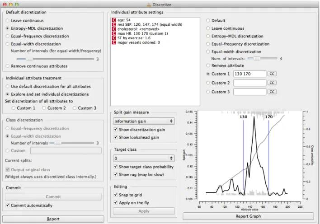
Task: Click the CC button next to Custom 1
Action: 272,74
